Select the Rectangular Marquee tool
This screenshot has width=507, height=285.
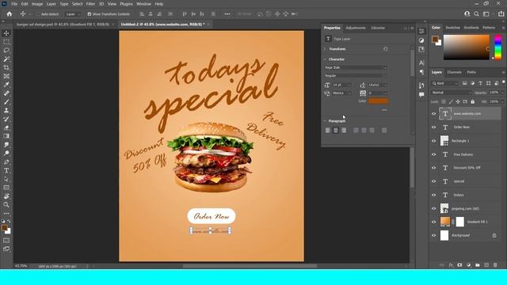click(x=6, y=42)
